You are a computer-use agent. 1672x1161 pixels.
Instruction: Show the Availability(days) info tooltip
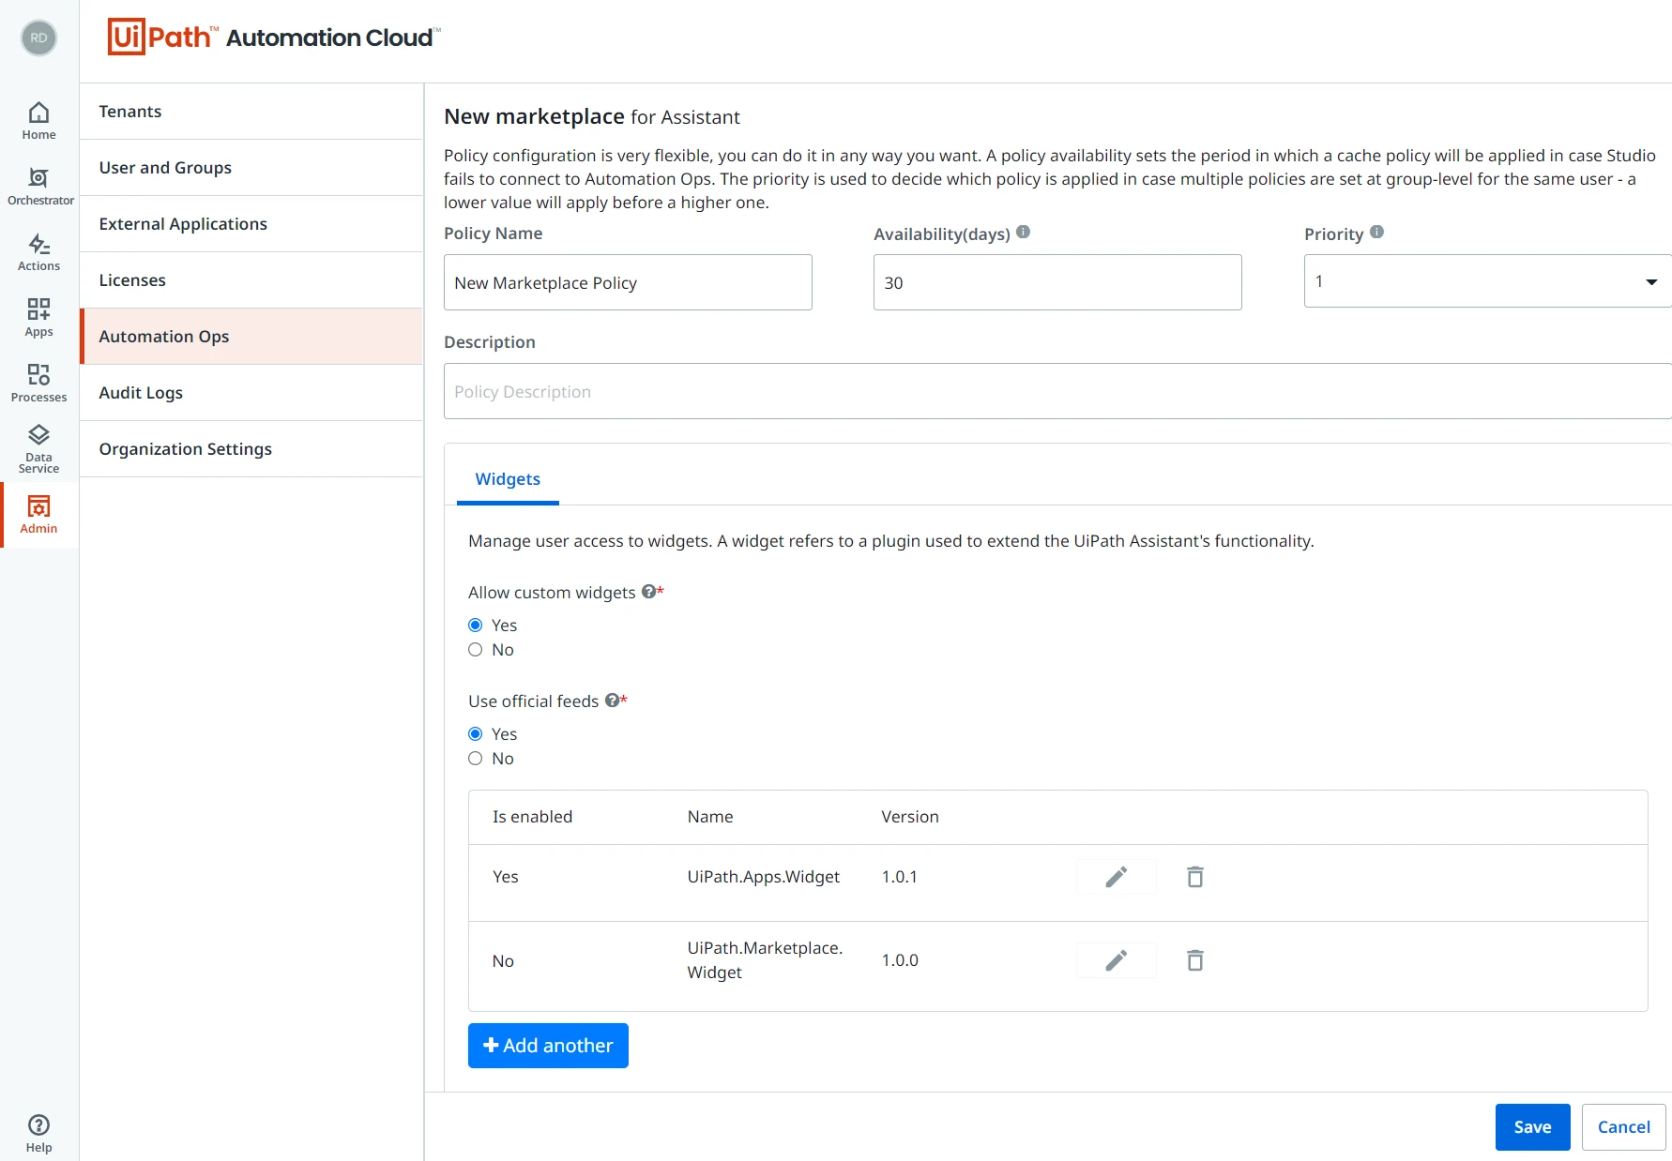click(1024, 232)
